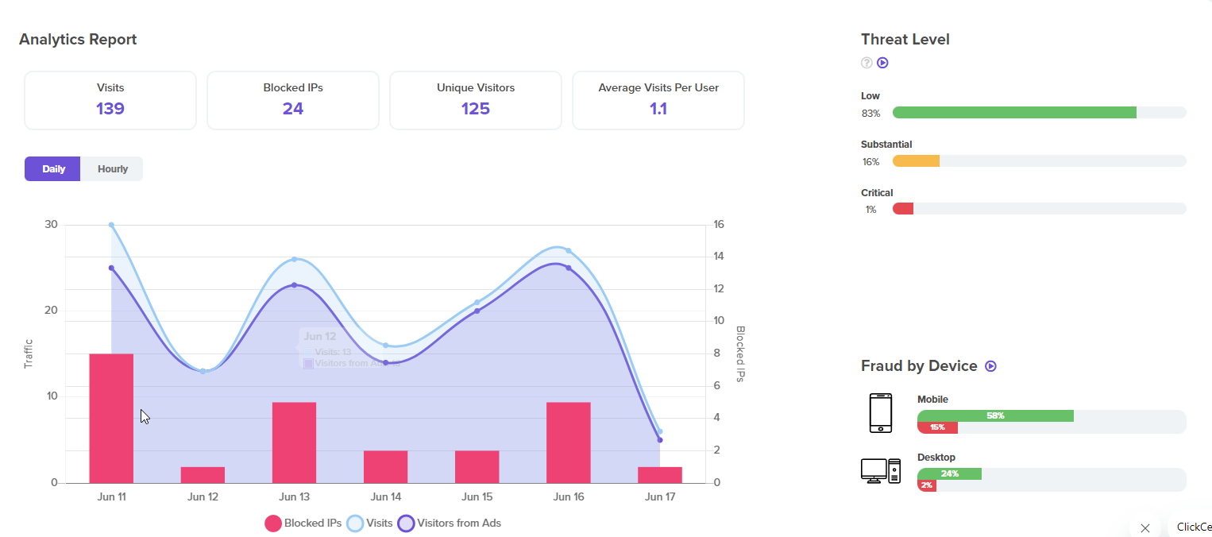Toggle Blocked IPs legend series
Viewport: 1212px width, 537px height.
coord(303,523)
